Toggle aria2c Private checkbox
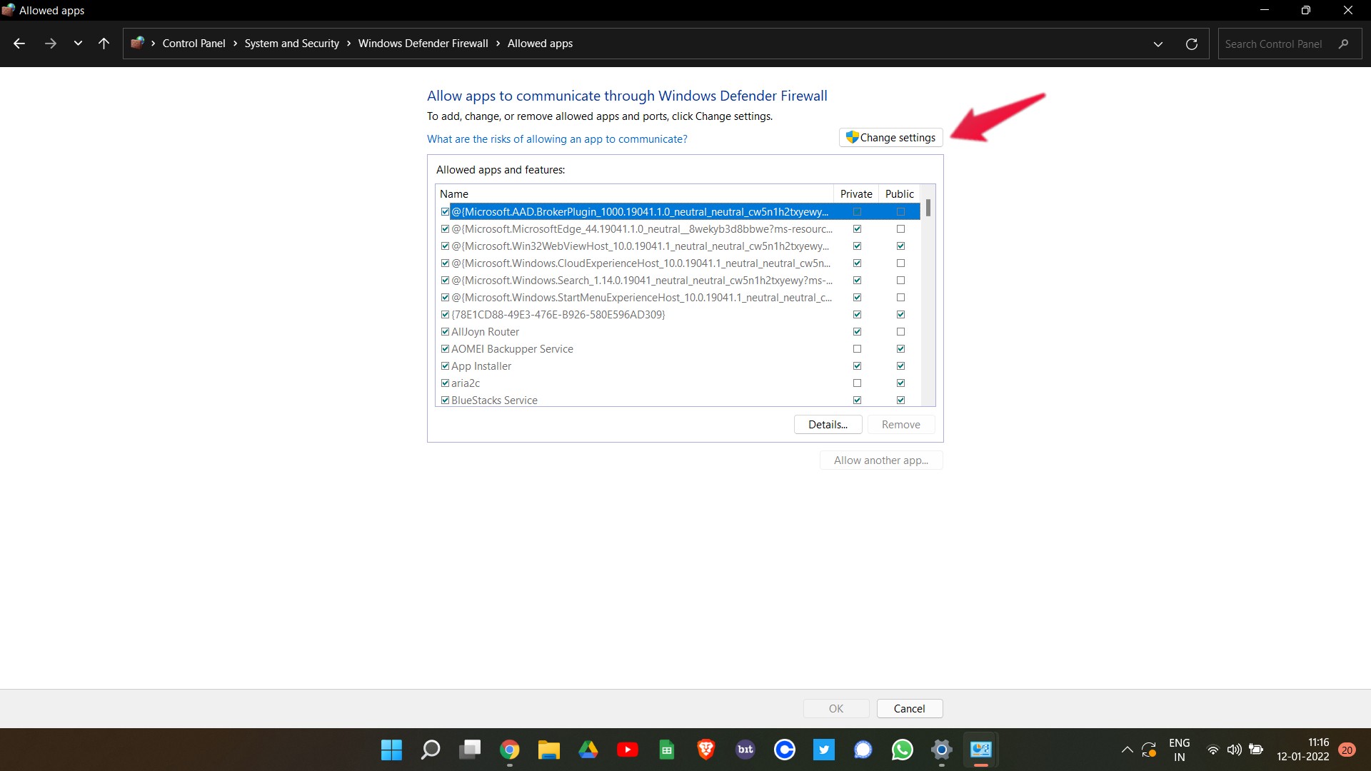1371x771 pixels. point(857,383)
